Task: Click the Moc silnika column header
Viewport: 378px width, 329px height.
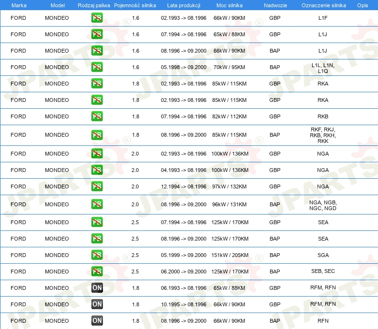Action: pyautogui.click(x=230, y=5)
